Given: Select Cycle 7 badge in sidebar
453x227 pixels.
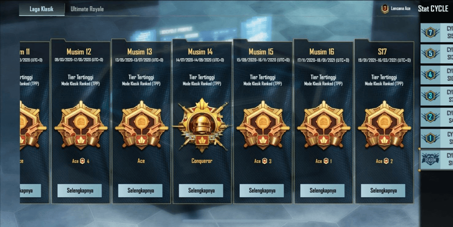Looking at the screenshot, I should [x=430, y=32].
